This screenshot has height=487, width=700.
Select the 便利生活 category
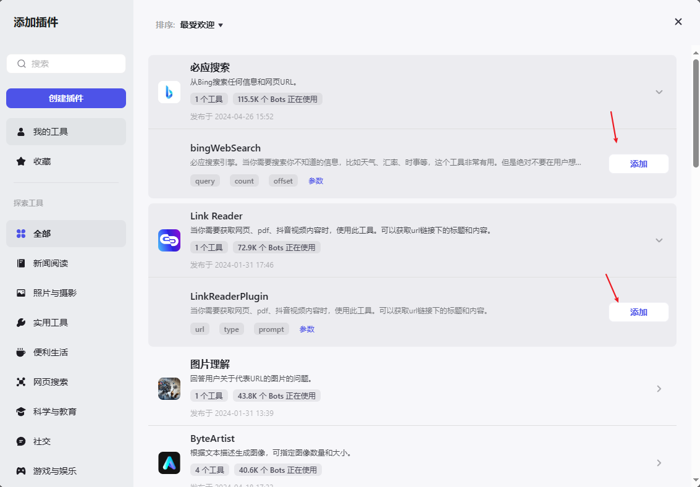pos(66,352)
